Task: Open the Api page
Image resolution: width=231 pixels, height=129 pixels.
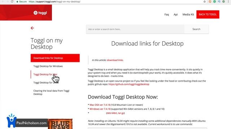Action: pyautogui.click(x=176, y=14)
